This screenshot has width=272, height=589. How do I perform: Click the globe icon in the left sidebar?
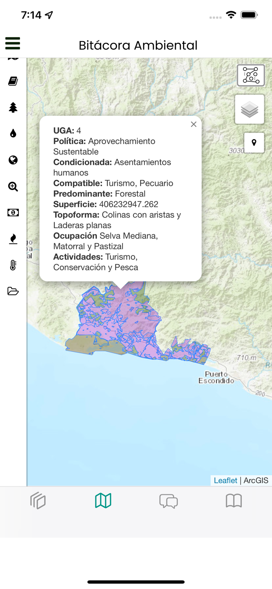(x=12, y=160)
